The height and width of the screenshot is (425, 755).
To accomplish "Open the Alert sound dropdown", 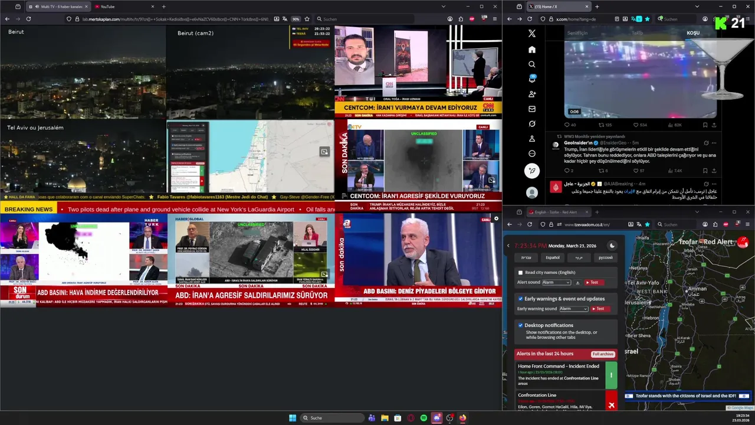I will pos(556,283).
